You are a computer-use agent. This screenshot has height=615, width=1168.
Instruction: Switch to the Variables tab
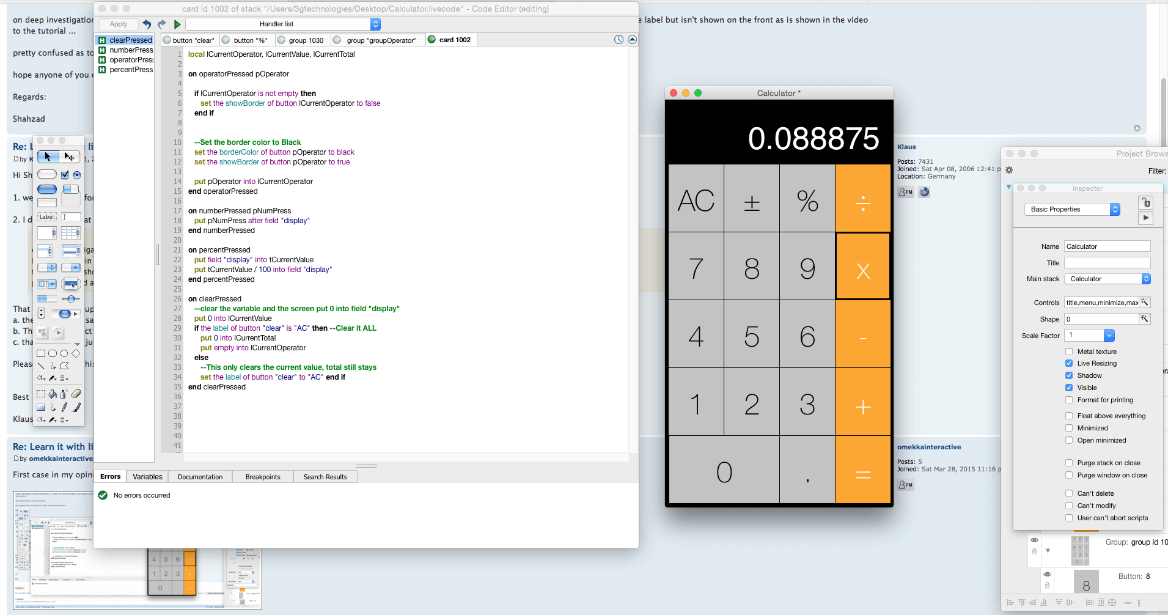click(x=147, y=477)
